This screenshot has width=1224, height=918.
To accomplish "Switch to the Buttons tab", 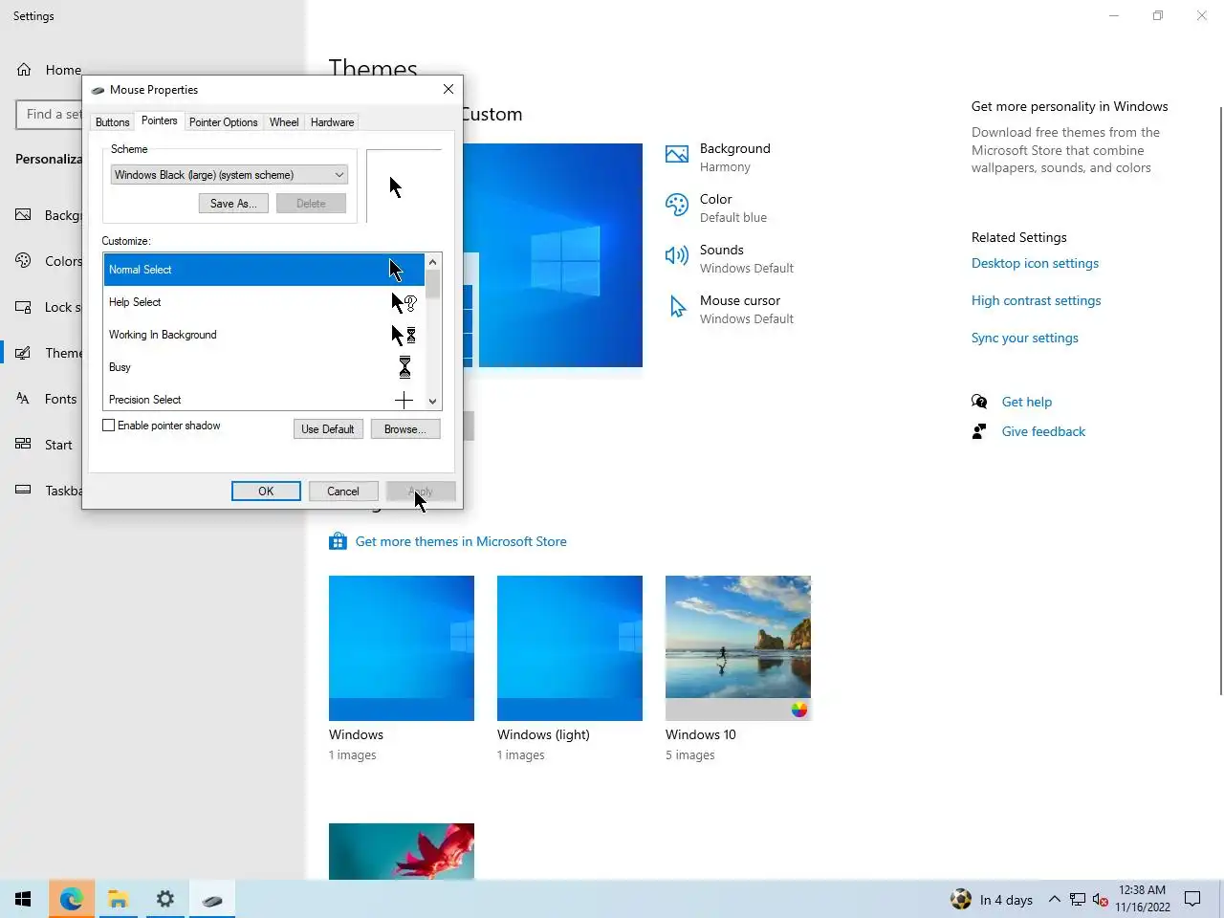I will coord(112,122).
